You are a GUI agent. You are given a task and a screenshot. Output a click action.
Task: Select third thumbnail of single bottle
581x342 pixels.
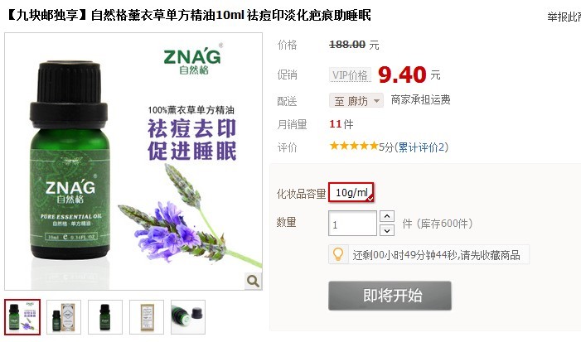(105, 317)
